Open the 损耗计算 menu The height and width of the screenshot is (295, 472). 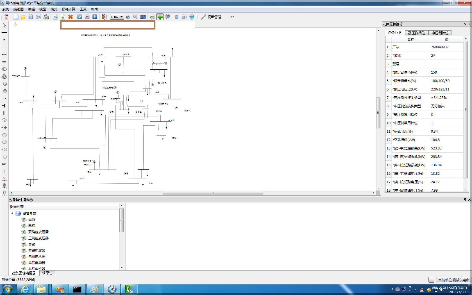68,9
